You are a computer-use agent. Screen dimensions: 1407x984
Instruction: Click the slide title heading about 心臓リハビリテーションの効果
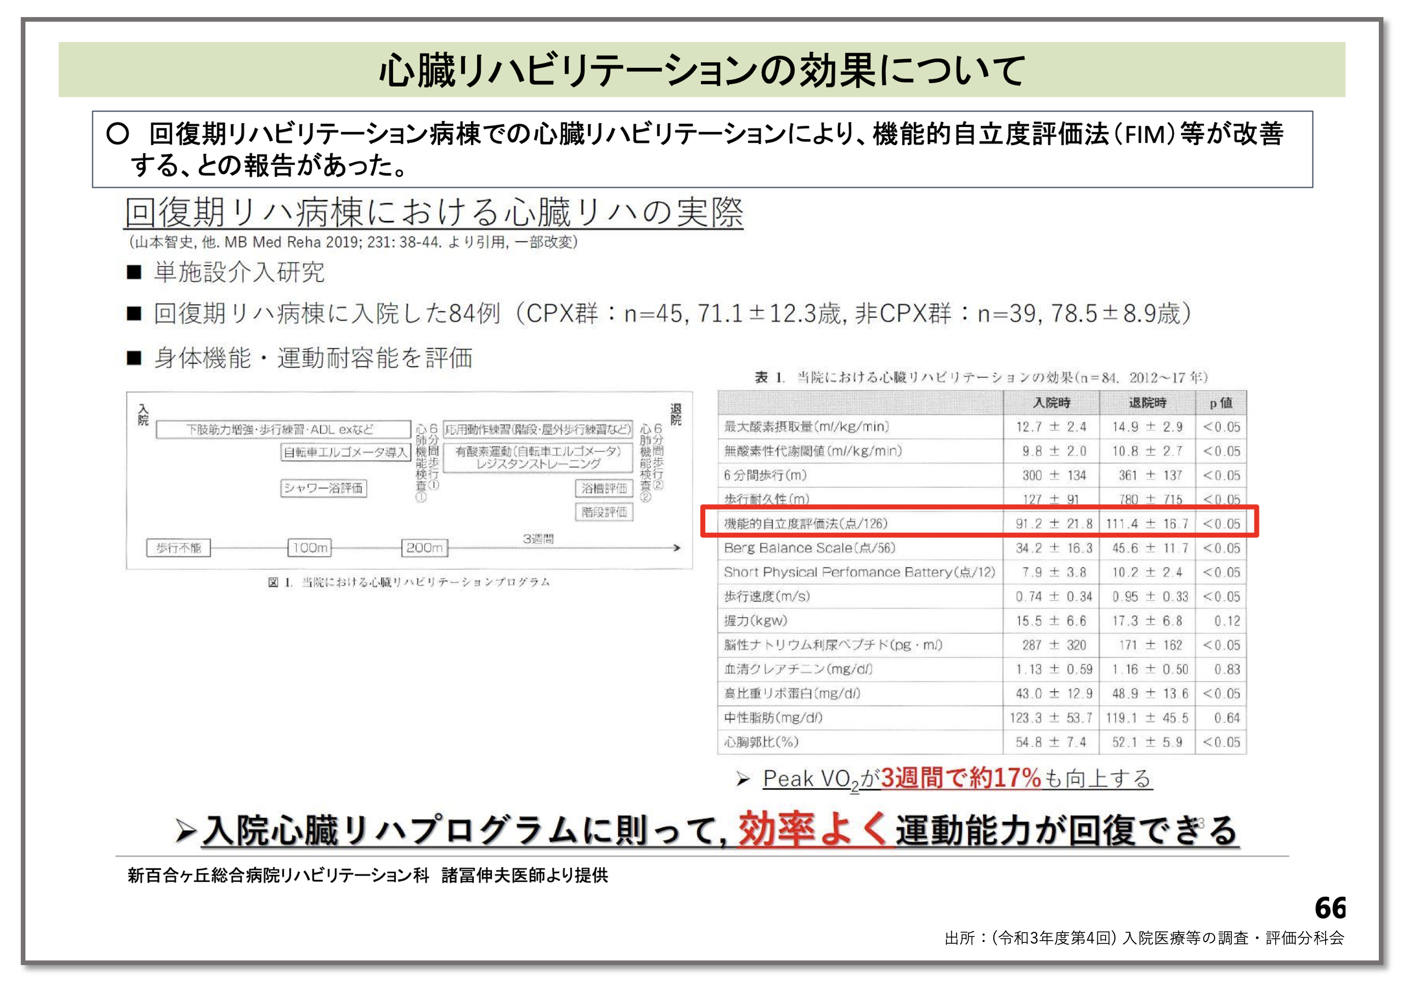[702, 70]
